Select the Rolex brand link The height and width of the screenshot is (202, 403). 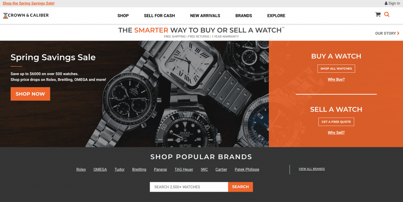point(81,169)
